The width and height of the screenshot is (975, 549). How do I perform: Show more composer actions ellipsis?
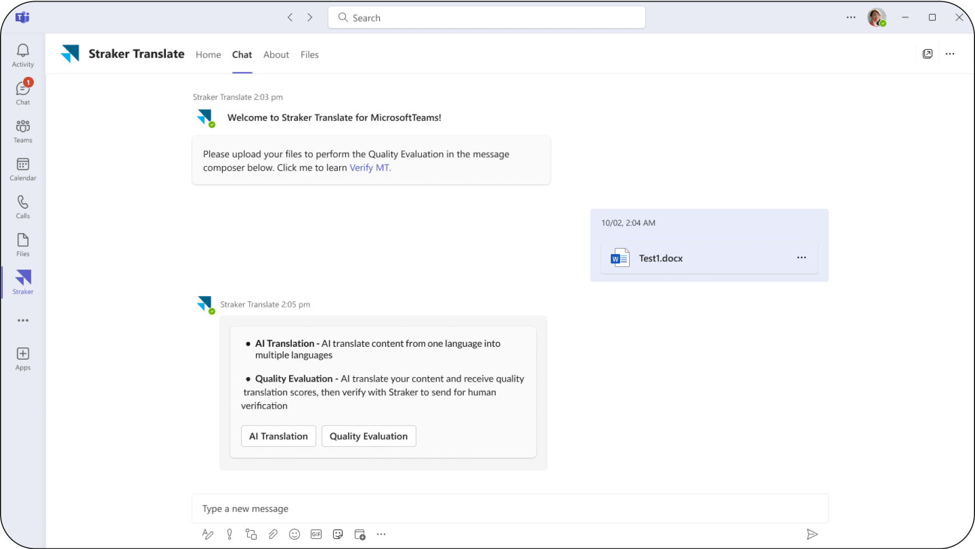tap(381, 534)
